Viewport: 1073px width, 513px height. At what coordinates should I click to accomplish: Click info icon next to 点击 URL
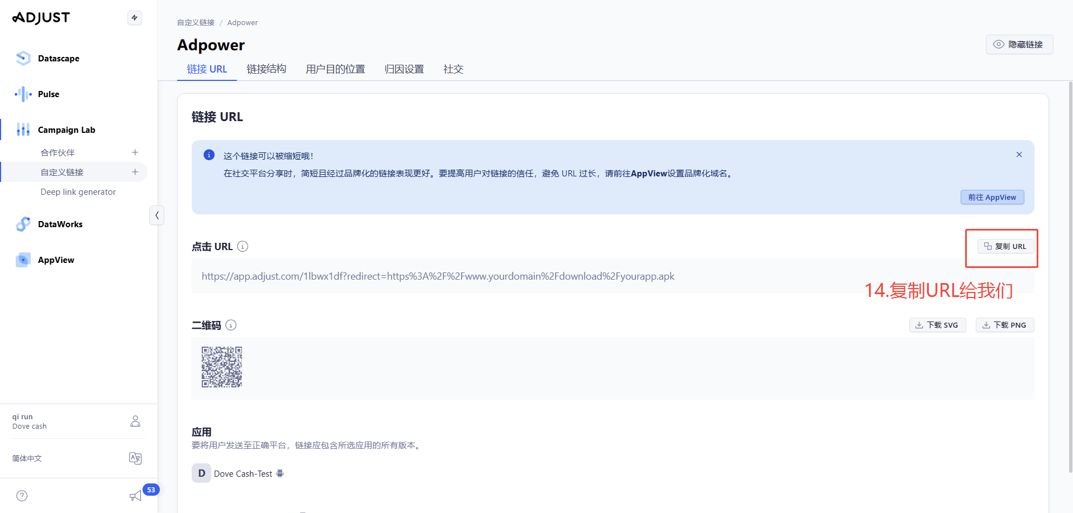pyautogui.click(x=243, y=246)
